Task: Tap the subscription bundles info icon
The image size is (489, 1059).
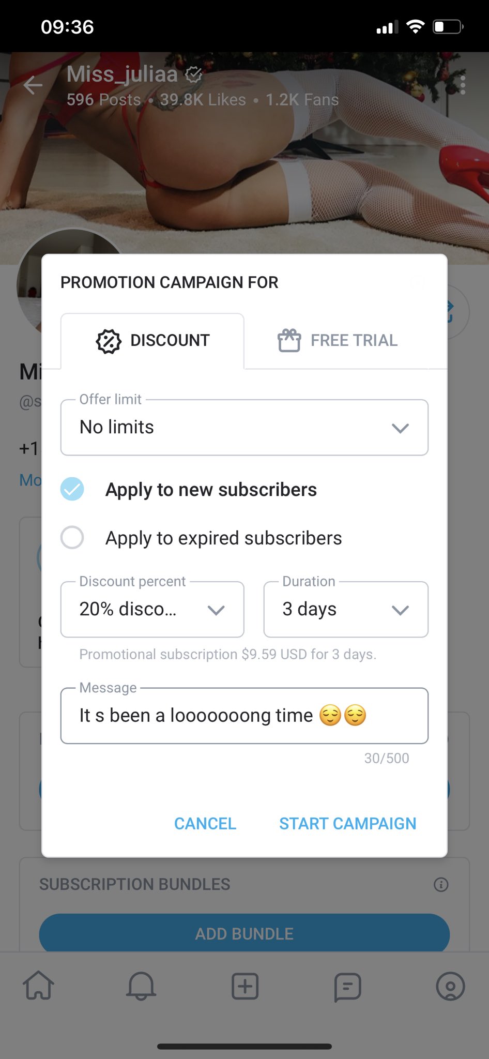Action: tap(441, 885)
